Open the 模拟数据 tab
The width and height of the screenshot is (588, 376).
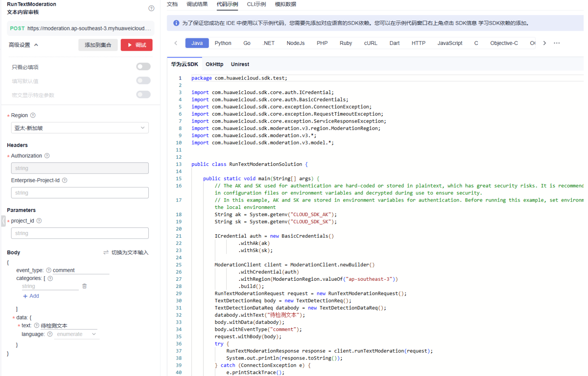pyautogui.click(x=286, y=4)
